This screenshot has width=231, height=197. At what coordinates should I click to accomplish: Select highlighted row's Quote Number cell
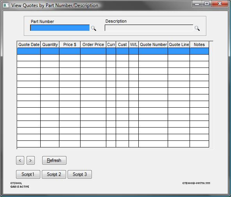(153, 51)
